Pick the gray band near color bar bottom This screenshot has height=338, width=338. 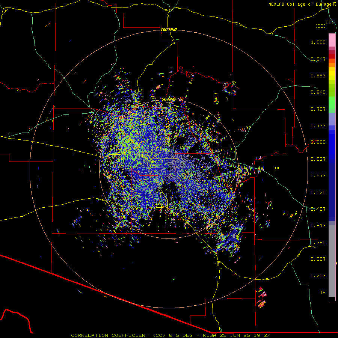click(x=332, y=261)
